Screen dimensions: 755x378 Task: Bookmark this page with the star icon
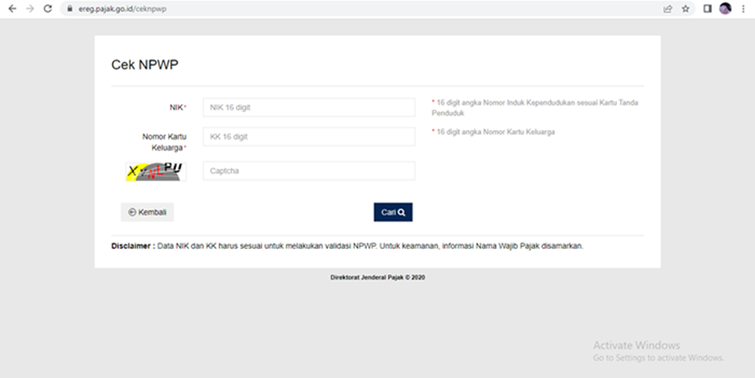pyautogui.click(x=685, y=9)
